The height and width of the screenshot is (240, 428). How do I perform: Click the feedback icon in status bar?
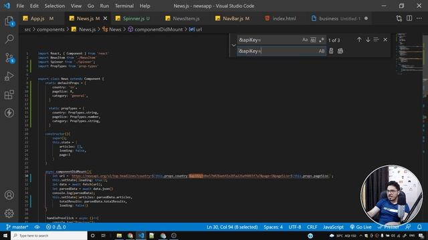click(x=408, y=227)
